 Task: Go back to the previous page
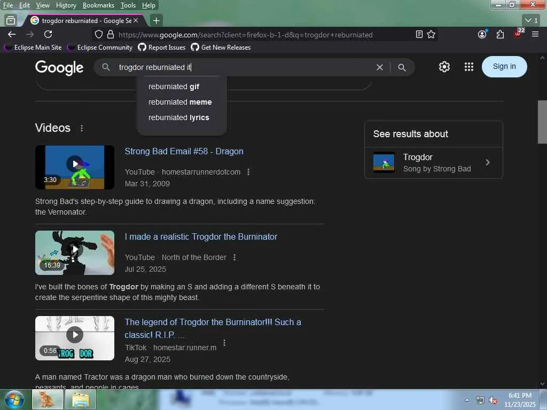coord(12,34)
